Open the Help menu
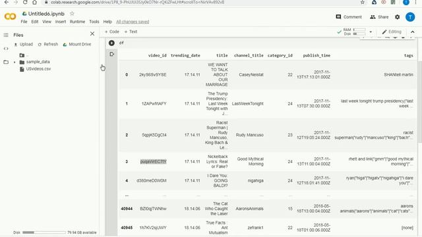Viewport: 422px width, 237px height. point(107,22)
